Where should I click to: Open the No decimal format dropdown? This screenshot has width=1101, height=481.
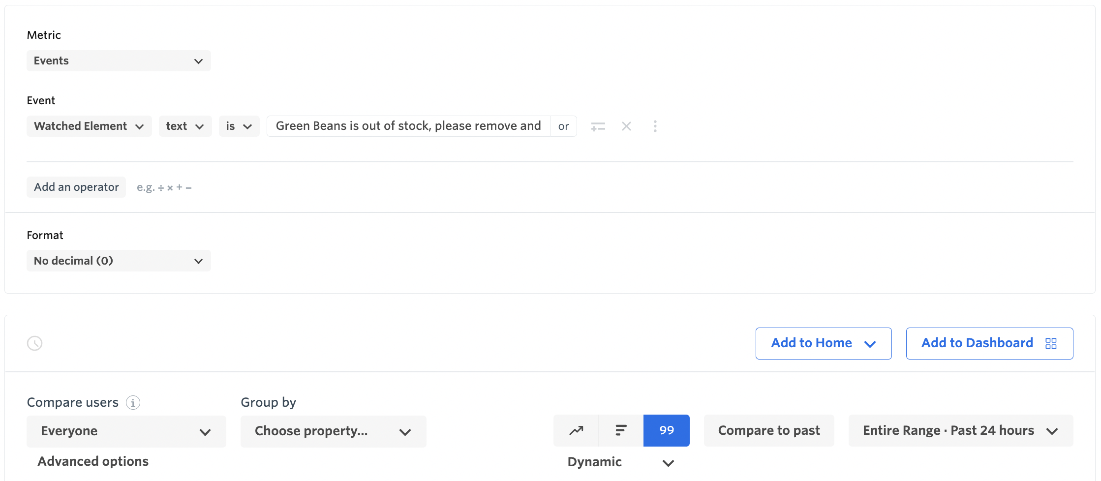pyautogui.click(x=119, y=261)
